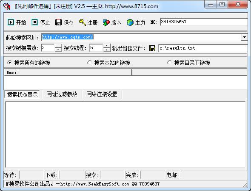Click floppy icon beside 输出链接文件
The height and width of the screenshot is (191, 251).
[152, 48]
